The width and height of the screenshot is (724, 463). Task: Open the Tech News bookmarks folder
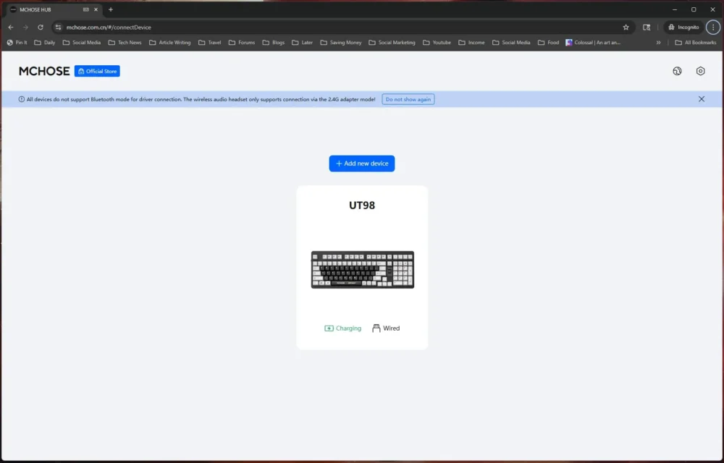click(125, 43)
